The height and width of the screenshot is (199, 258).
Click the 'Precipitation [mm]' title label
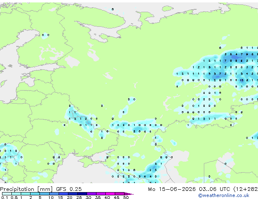coord(26,189)
